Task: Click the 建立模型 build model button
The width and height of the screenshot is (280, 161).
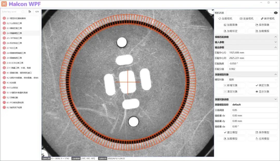Action: click(230, 132)
